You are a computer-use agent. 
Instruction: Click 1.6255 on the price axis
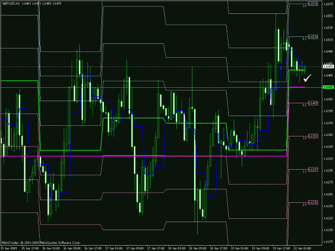(329, 194)
